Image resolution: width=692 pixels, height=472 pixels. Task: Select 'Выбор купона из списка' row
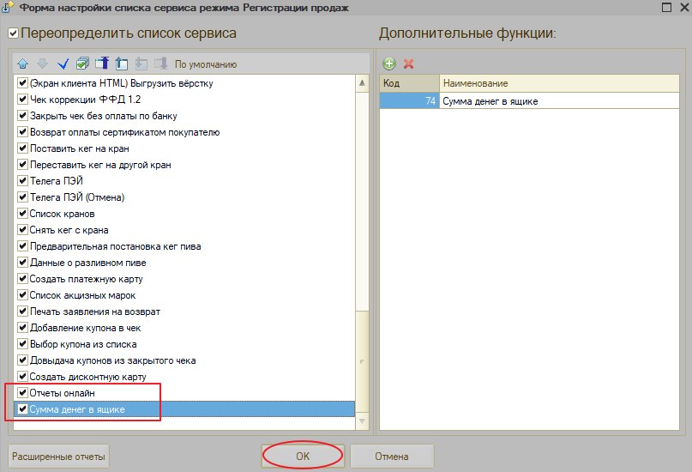tap(184, 344)
